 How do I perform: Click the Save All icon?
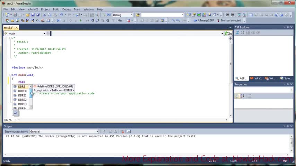[x=38, y=15]
